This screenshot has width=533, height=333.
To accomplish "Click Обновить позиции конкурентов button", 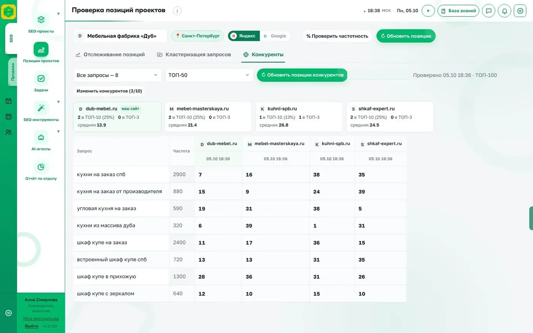I will (x=302, y=75).
